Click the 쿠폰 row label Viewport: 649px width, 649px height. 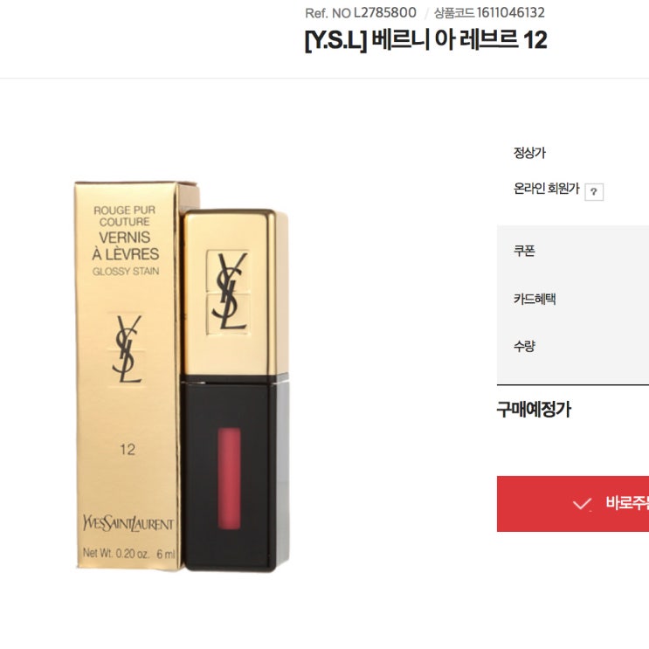[x=524, y=251]
